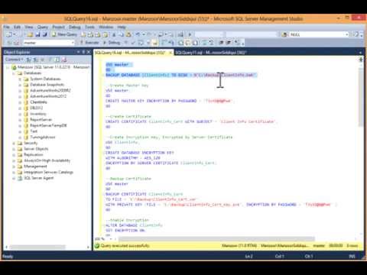Open the Query menu
Screen dimensions: 367x275
[x=43, y=27]
